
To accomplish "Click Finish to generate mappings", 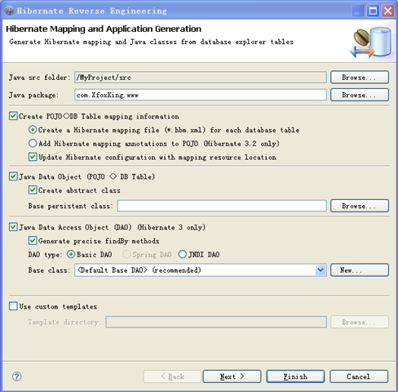I will tap(295, 376).
